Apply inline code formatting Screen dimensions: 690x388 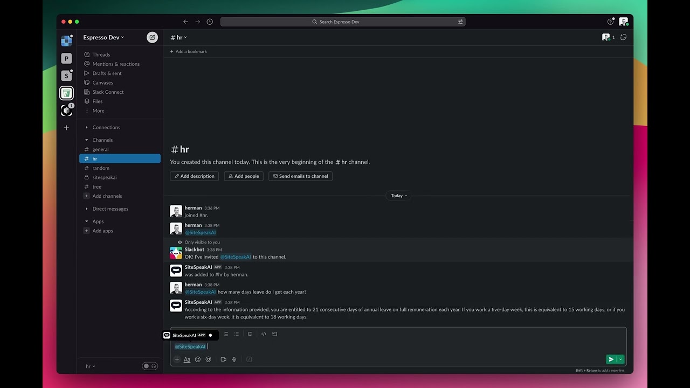point(264,334)
